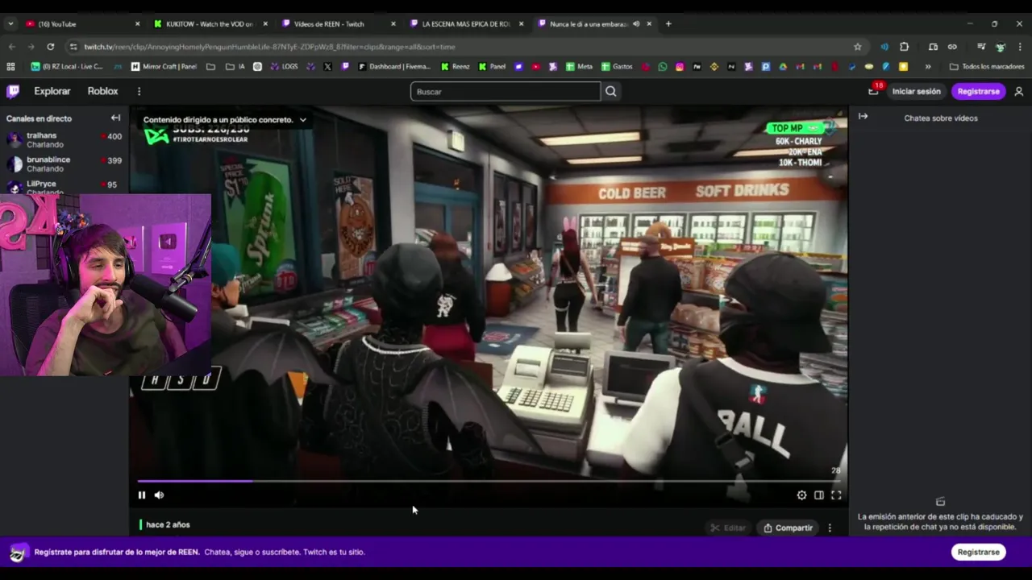Switch to LA ESCENA MAS EPICA tab

coord(466,23)
